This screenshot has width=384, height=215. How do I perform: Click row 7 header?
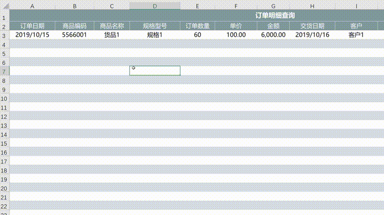(x=4, y=71)
